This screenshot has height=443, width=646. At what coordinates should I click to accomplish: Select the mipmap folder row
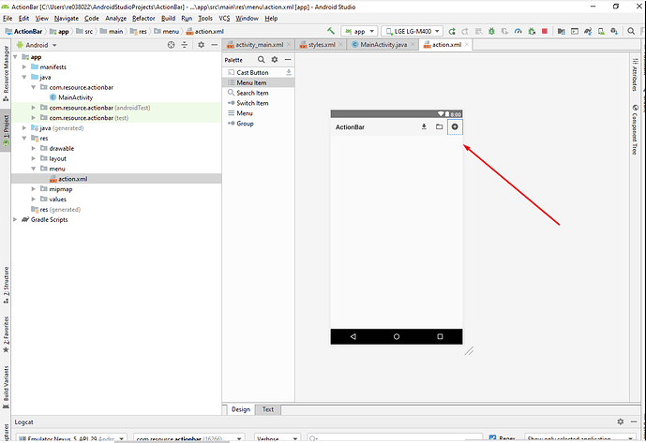coord(116,189)
